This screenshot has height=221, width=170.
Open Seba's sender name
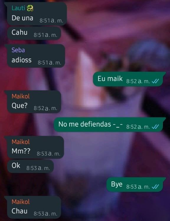click(x=18, y=50)
